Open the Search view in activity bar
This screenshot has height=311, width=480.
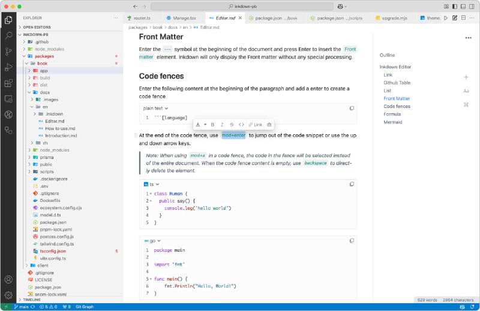click(8, 36)
